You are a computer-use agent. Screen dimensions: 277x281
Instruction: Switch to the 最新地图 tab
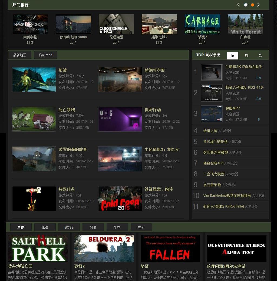coord(20,55)
